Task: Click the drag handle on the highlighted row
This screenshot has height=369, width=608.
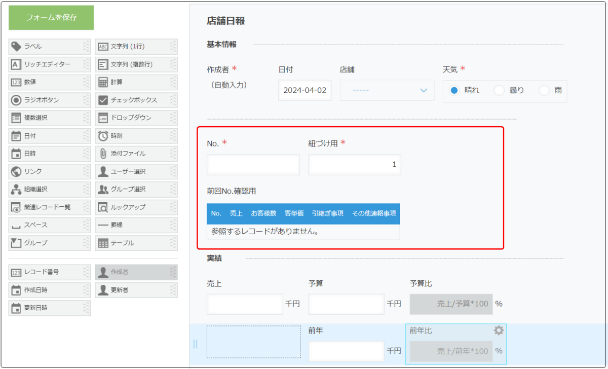Action: (196, 344)
